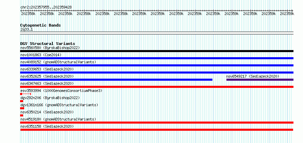Open the dgv292n206 (ByrskaBishop2022) variant label
This screenshot has height=143, width=303.
click(x=50, y=98)
